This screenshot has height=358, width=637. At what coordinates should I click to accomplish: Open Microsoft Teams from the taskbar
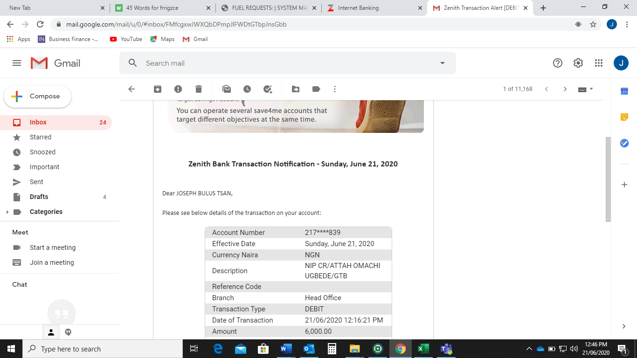tap(446, 349)
